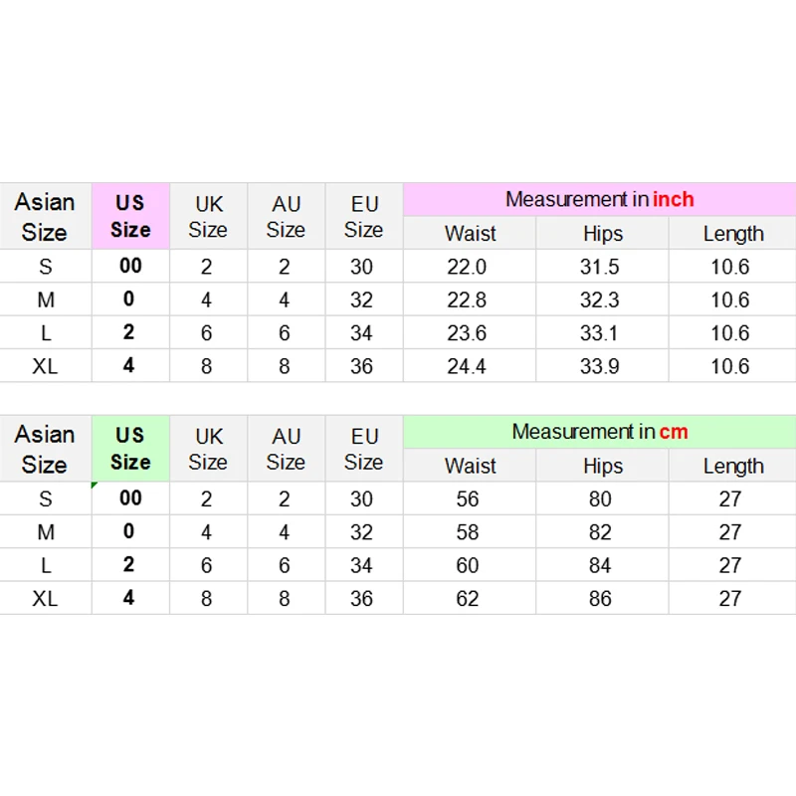Click the 22.0 waist value cell
Viewport: 796px width, 796px height.
(467, 267)
